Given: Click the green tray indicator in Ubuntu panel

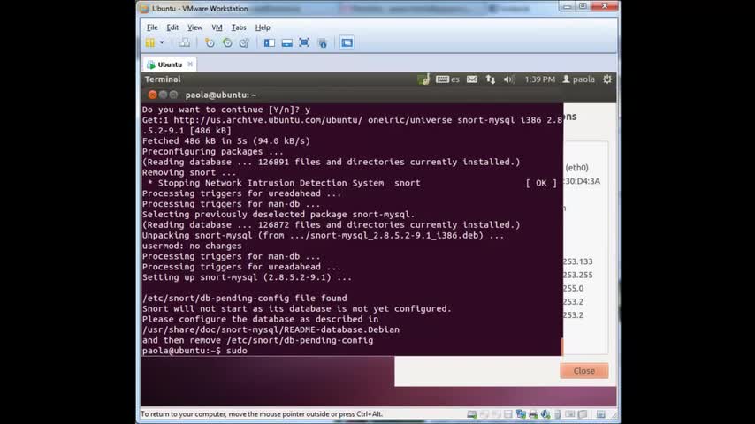Looking at the screenshot, I should pos(423,79).
